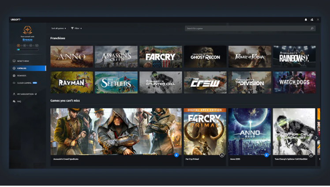Open the notifications bell icon

click(x=306, y=20)
